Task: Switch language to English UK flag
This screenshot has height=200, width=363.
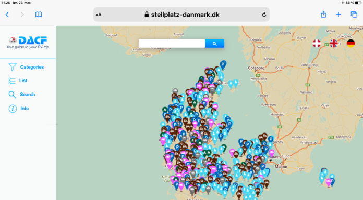Action: pos(334,43)
